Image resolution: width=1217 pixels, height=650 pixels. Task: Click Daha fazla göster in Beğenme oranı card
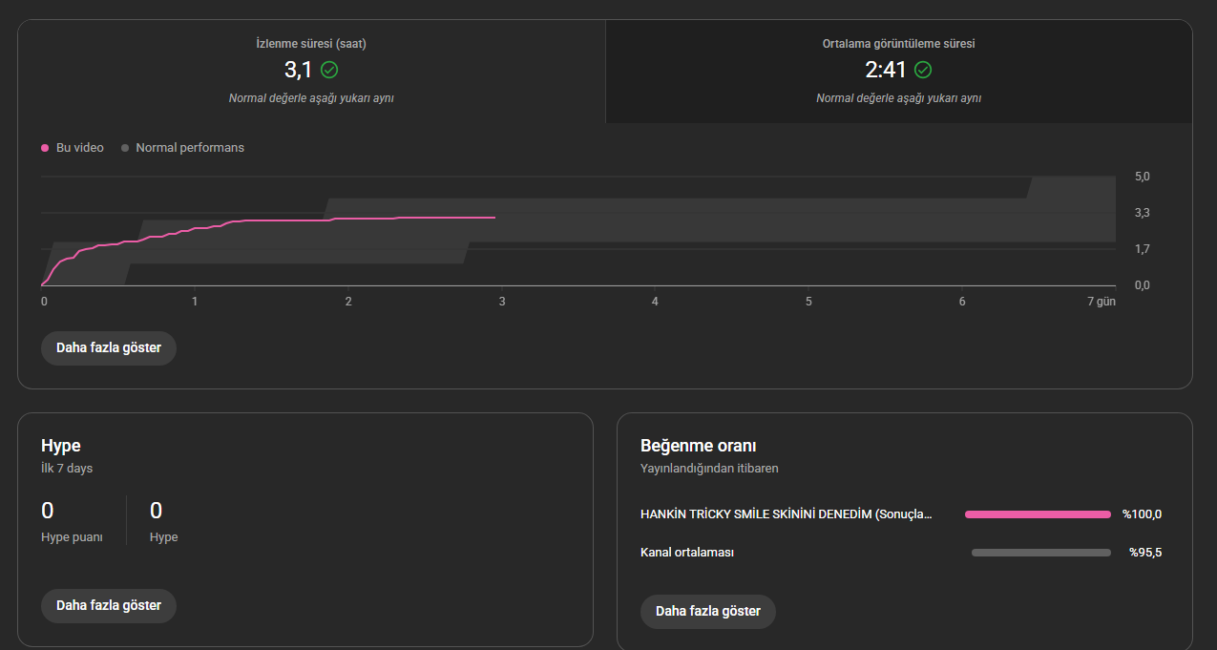(708, 611)
